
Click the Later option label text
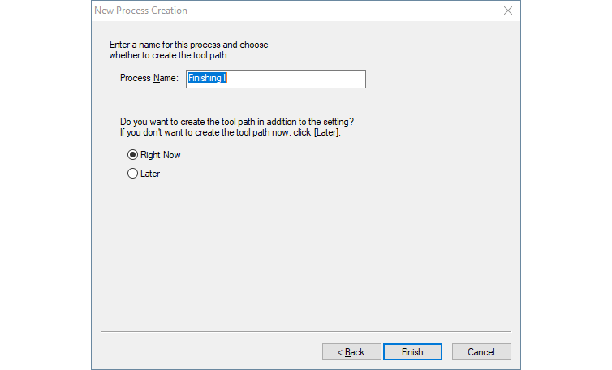pos(150,174)
